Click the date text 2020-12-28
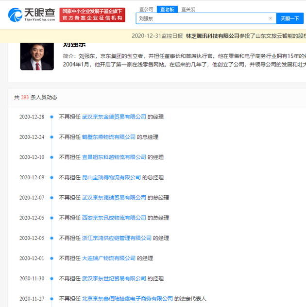This screenshot has width=306, height=307. [x=32, y=117]
